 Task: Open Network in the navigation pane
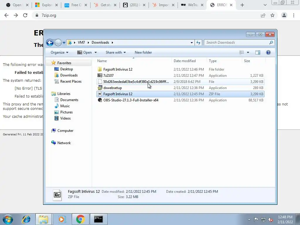[x=64, y=143]
